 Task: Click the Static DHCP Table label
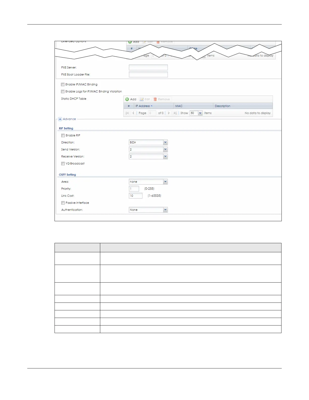pyautogui.click(x=74, y=99)
